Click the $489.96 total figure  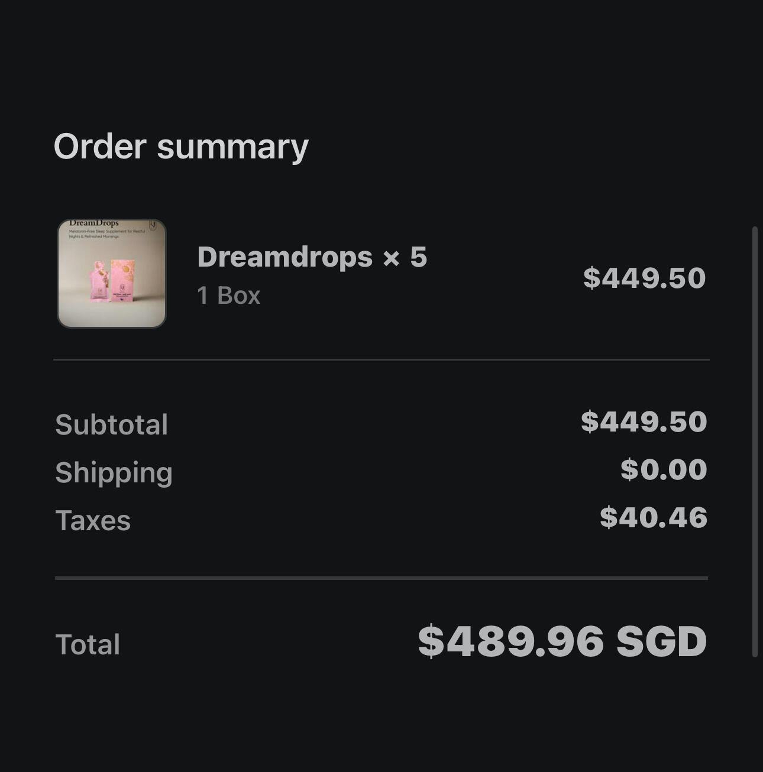[510, 641]
